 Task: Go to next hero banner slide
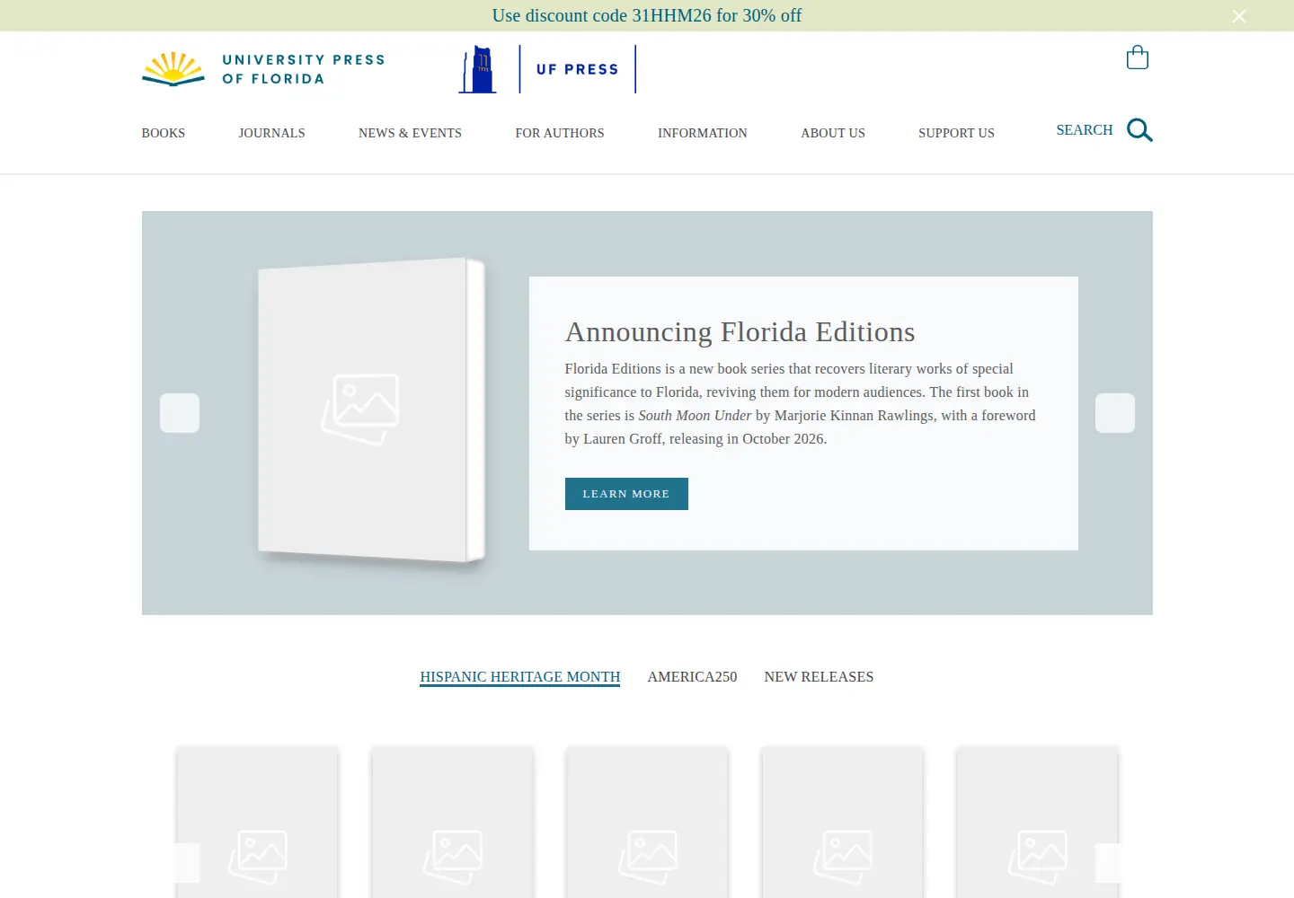point(1115,413)
